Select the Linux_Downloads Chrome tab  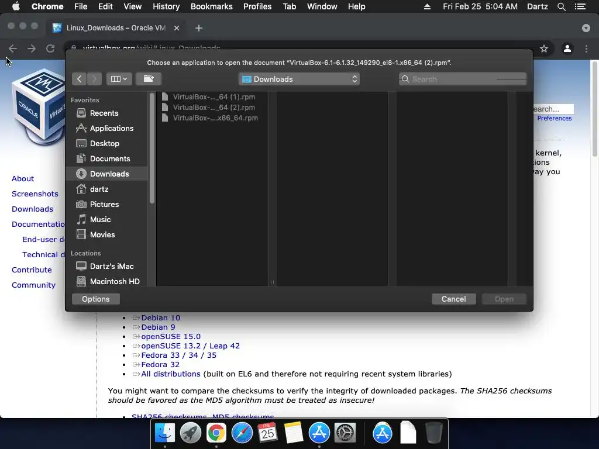tap(115, 28)
